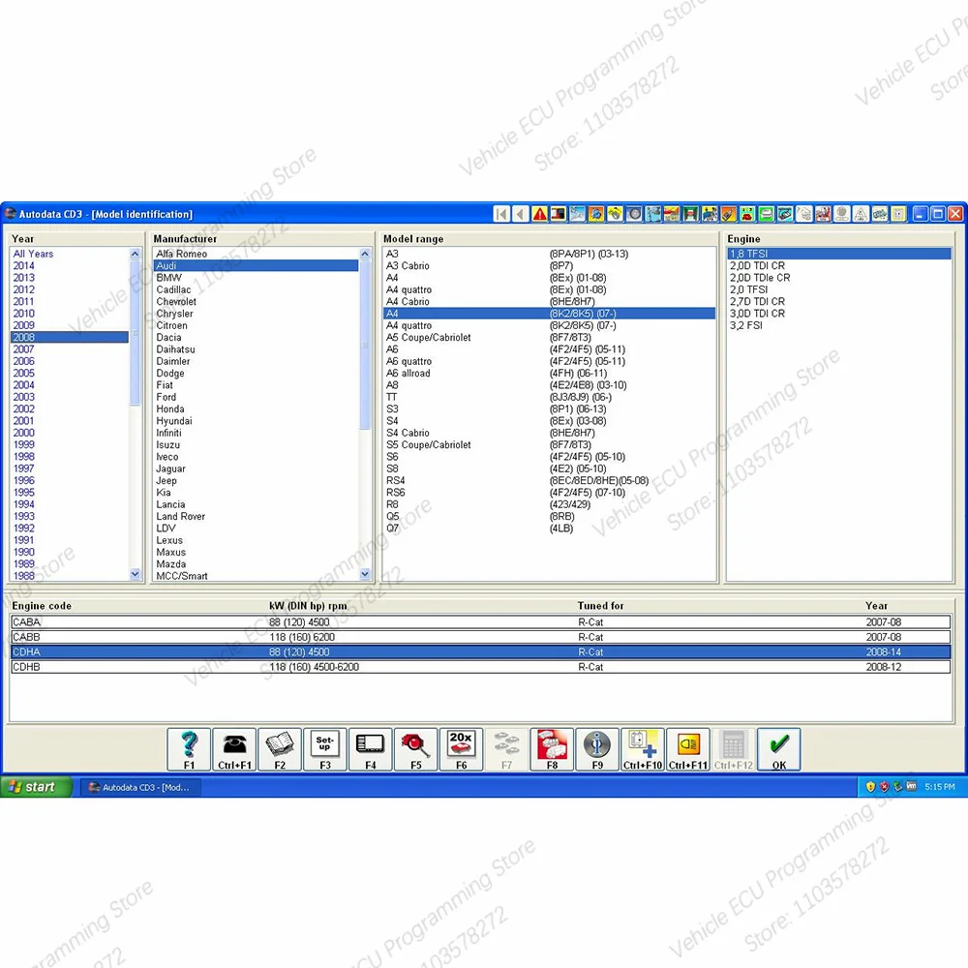
Task: Click the red warning triangle toolbar icon
Action: [540, 214]
